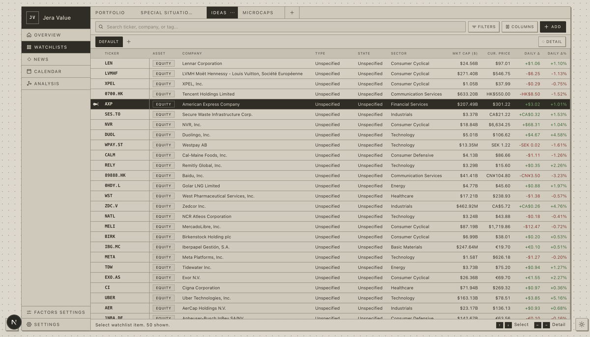Select the MELI ticker
Viewport: 590px width, 337px height.
[x=110, y=226]
